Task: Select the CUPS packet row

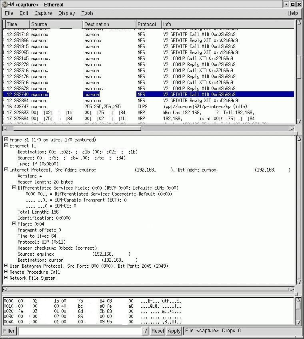Action: (148, 107)
